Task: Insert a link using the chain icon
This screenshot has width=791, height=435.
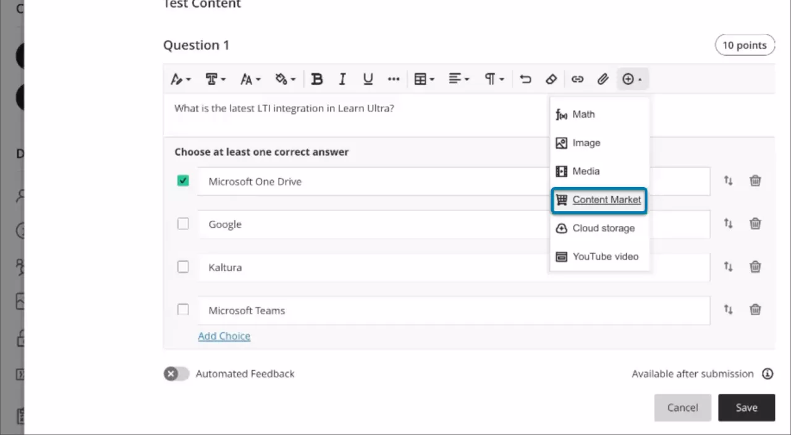Action: (x=577, y=79)
